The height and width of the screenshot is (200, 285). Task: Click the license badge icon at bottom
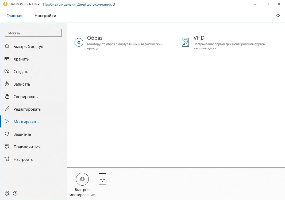click(7, 193)
